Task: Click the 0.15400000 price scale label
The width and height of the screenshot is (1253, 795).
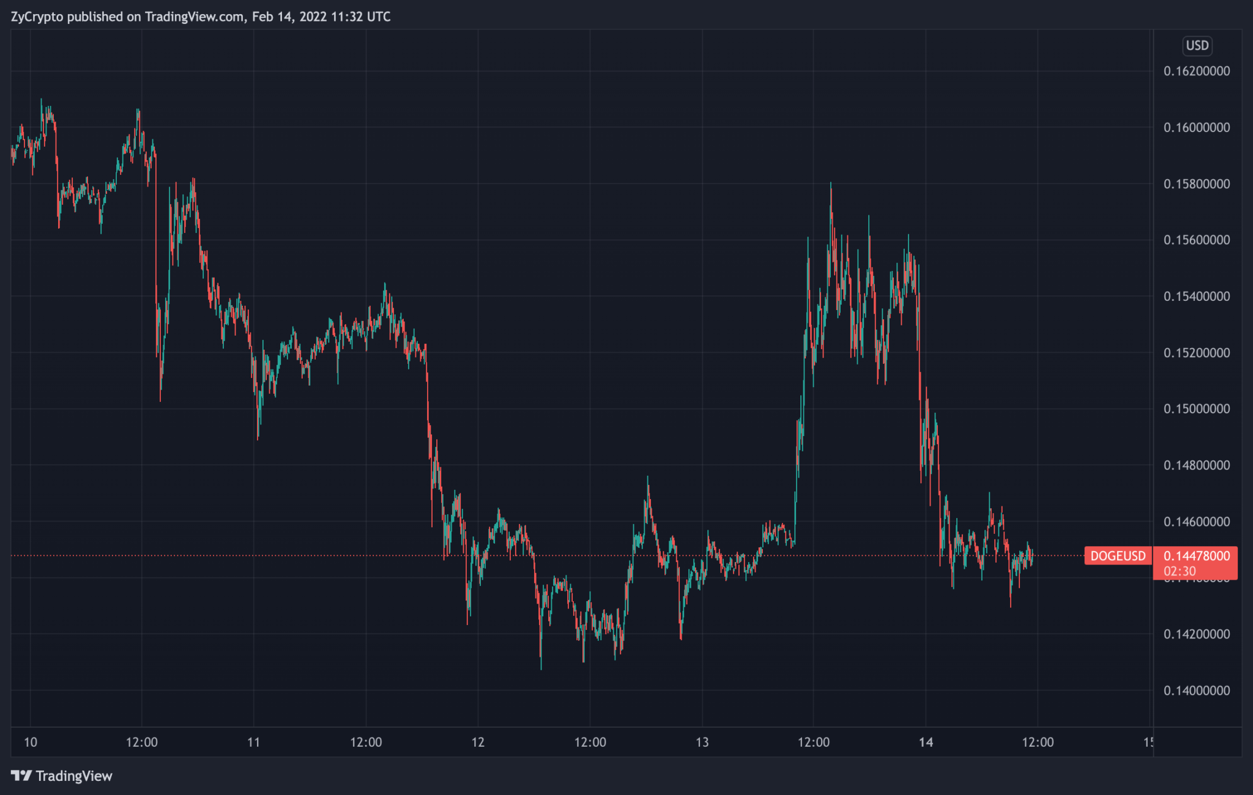Action: 1196,296
